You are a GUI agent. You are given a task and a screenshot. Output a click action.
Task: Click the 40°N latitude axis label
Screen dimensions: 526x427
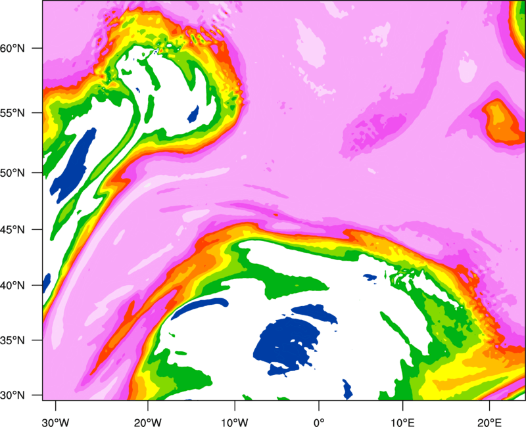tap(12, 286)
